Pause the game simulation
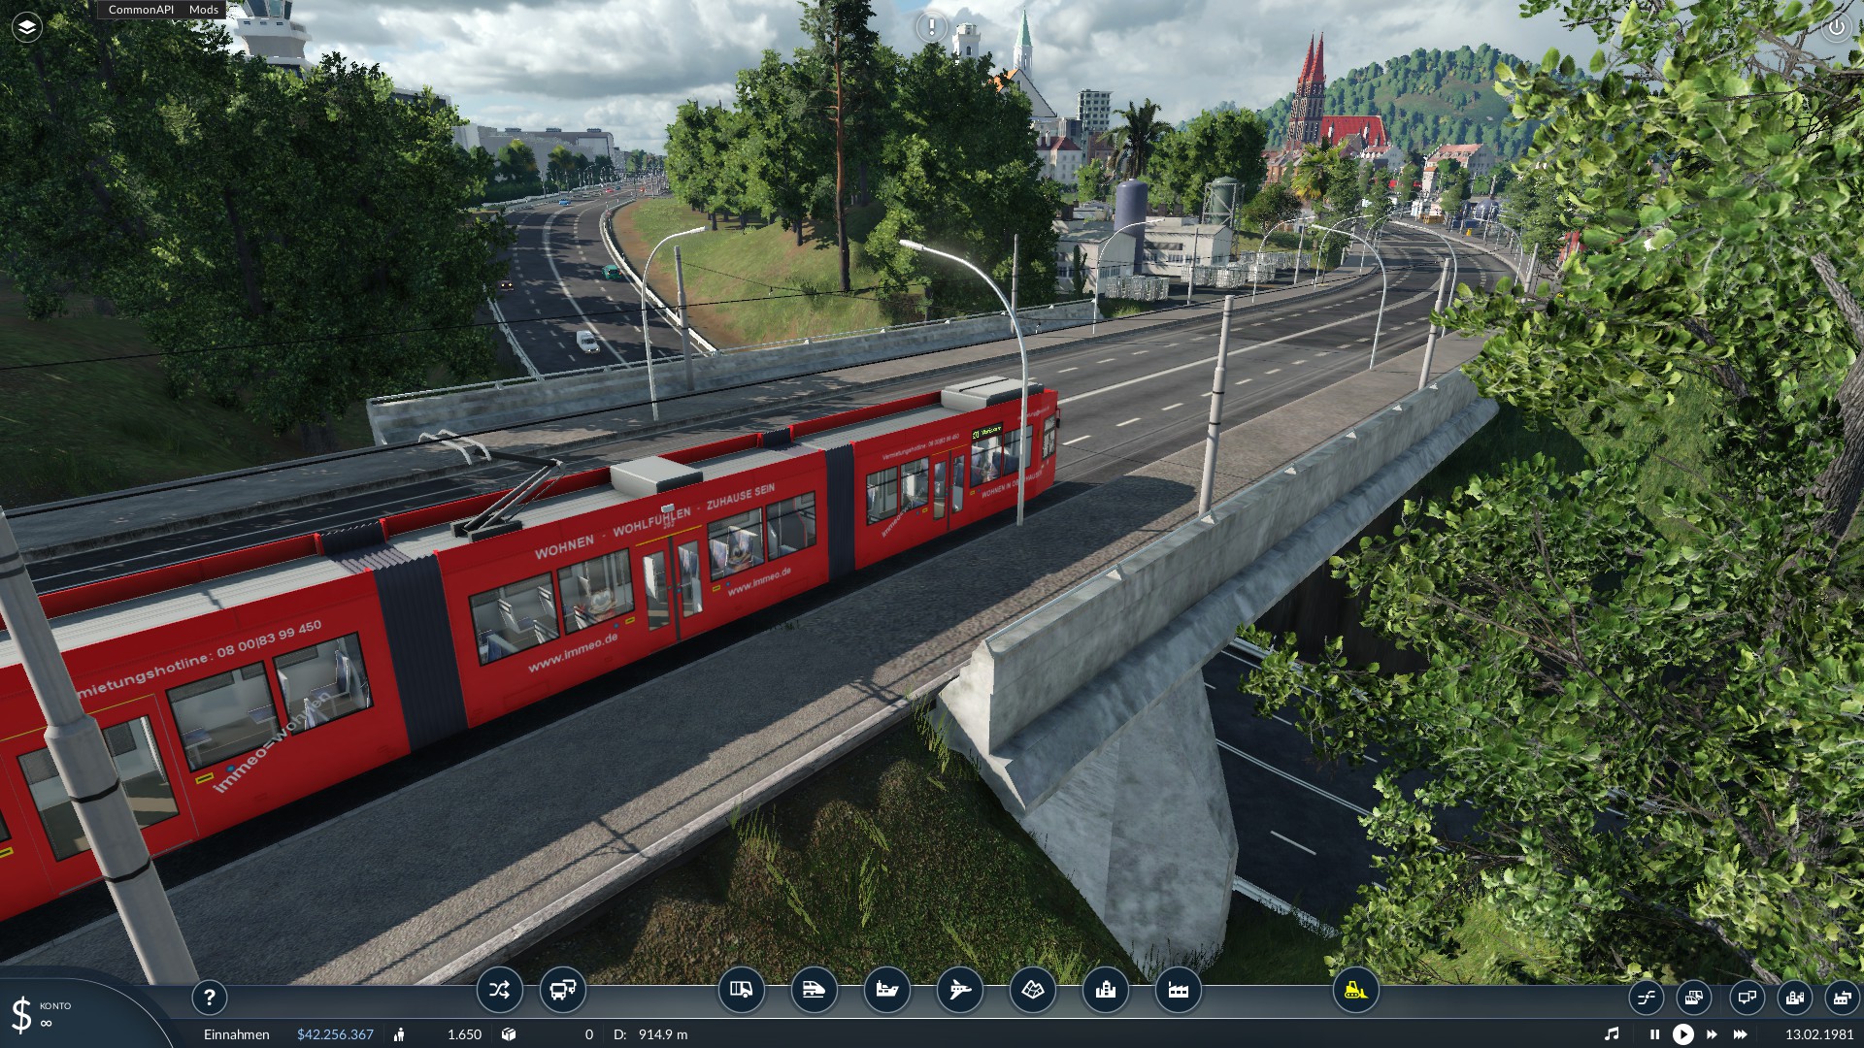The image size is (1864, 1048). (x=1654, y=1035)
